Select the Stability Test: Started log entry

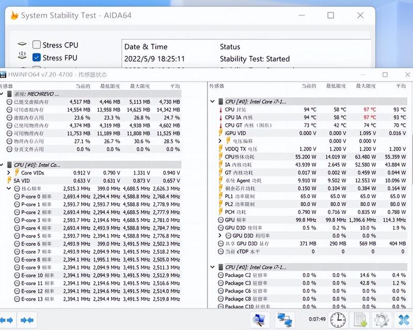point(255,59)
